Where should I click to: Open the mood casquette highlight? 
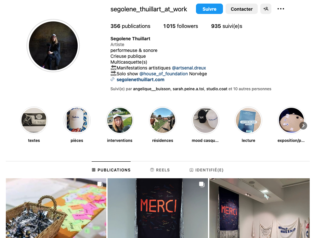(x=205, y=120)
